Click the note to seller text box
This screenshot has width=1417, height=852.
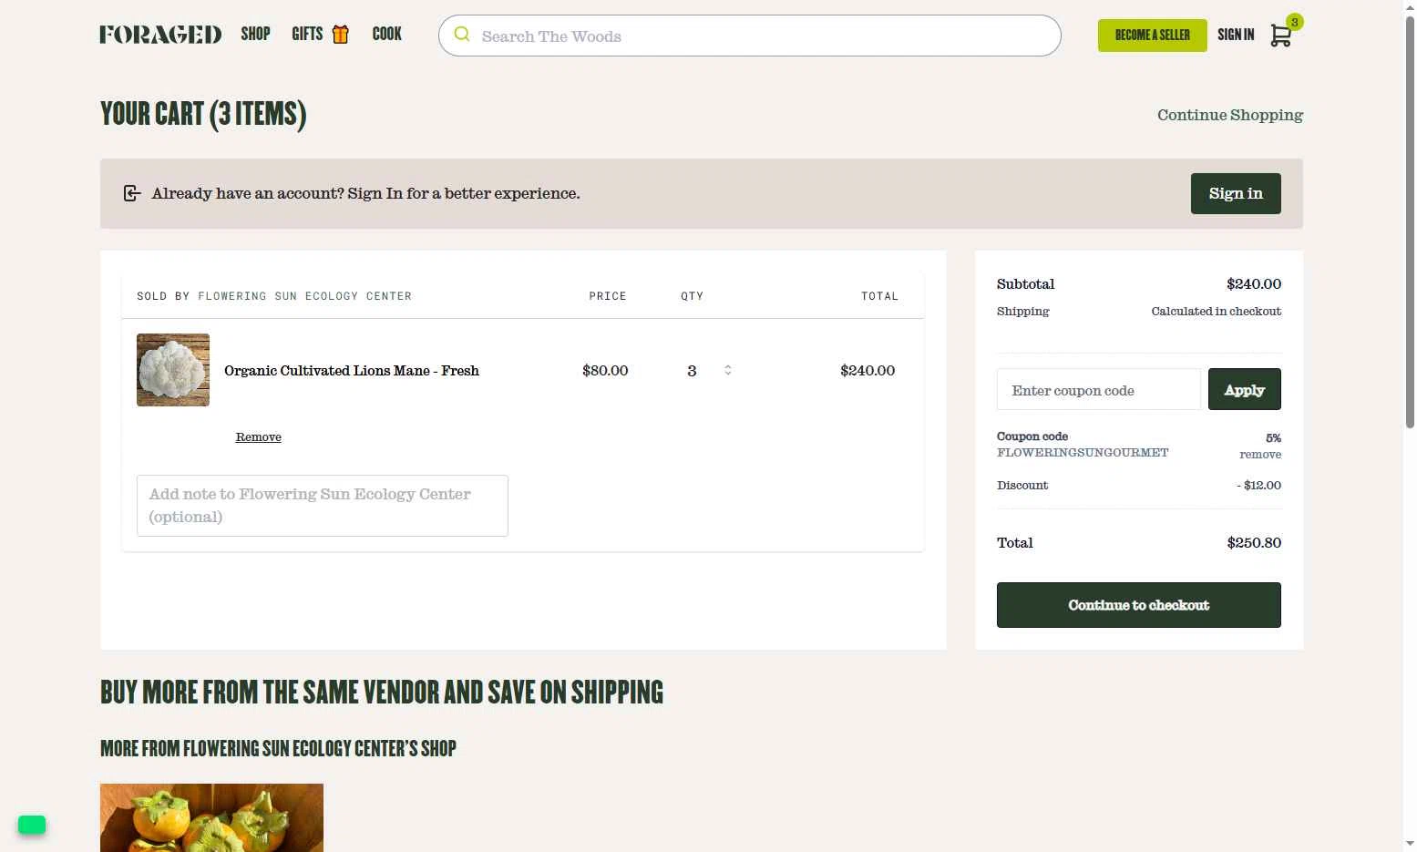pyautogui.click(x=323, y=506)
